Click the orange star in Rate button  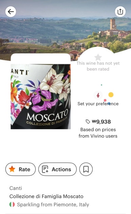tap(12, 169)
